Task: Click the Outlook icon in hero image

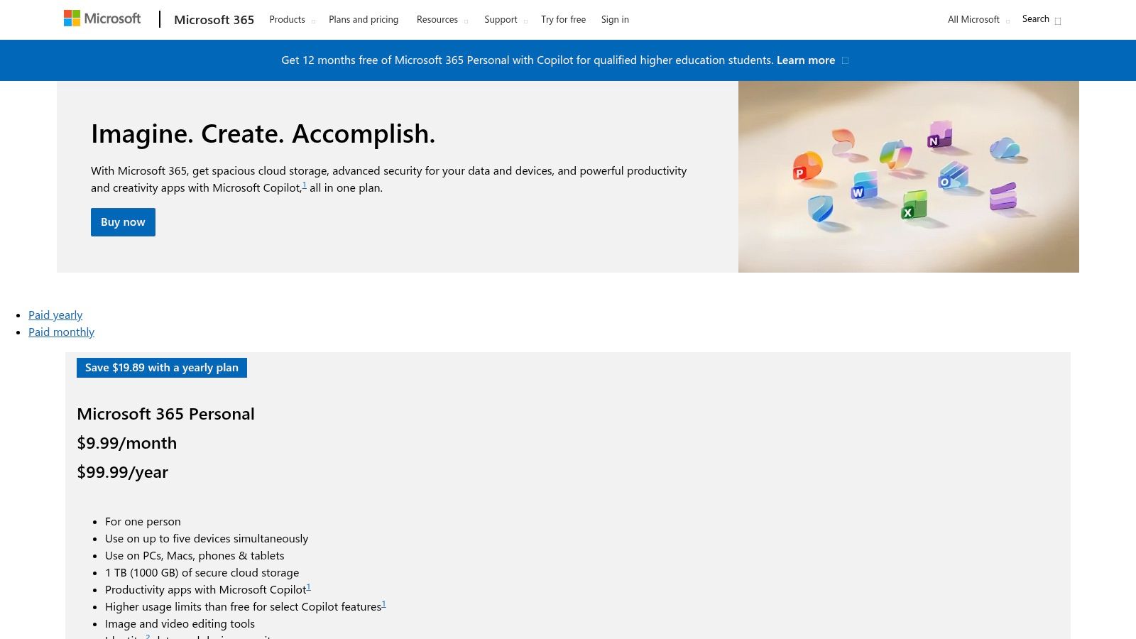Action: point(953,175)
